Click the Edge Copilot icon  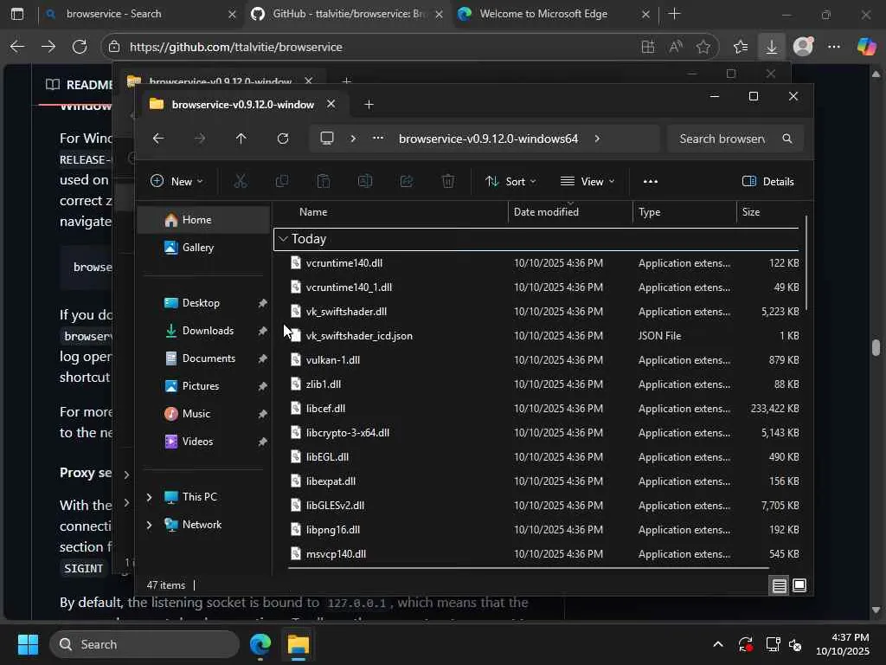click(x=866, y=47)
